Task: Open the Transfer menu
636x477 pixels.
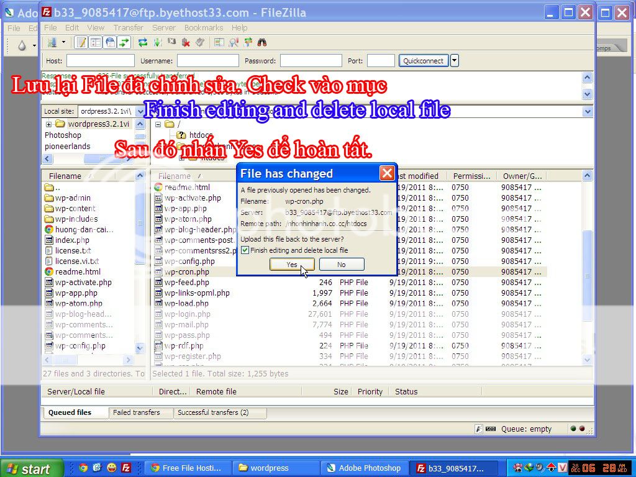Action: tap(128, 27)
